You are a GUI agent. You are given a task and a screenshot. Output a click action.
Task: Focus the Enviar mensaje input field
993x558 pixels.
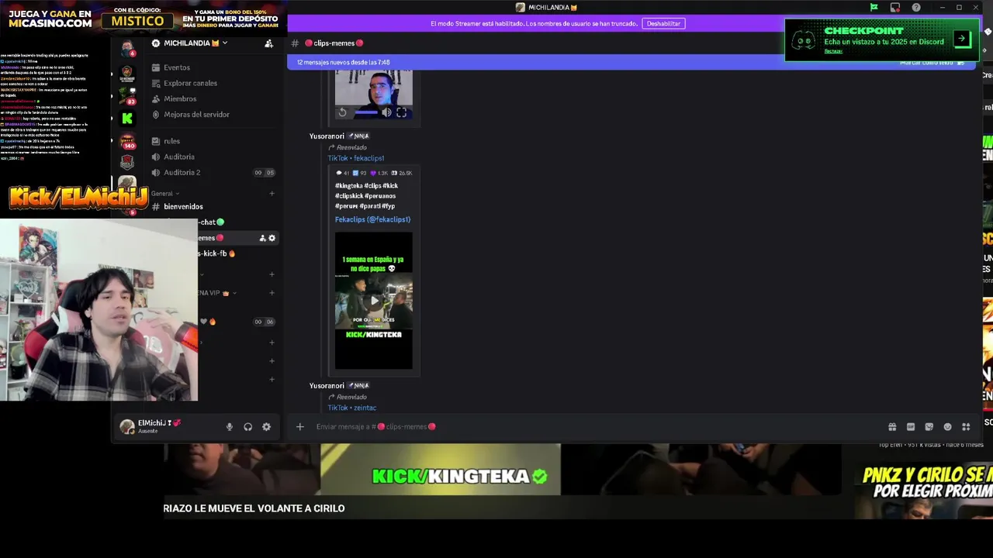click(x=597, y=426)
